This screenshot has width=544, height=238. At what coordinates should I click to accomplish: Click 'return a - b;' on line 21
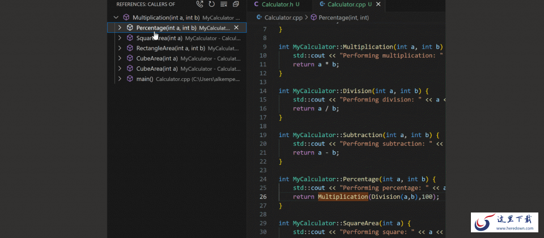(x=316, y=152)
